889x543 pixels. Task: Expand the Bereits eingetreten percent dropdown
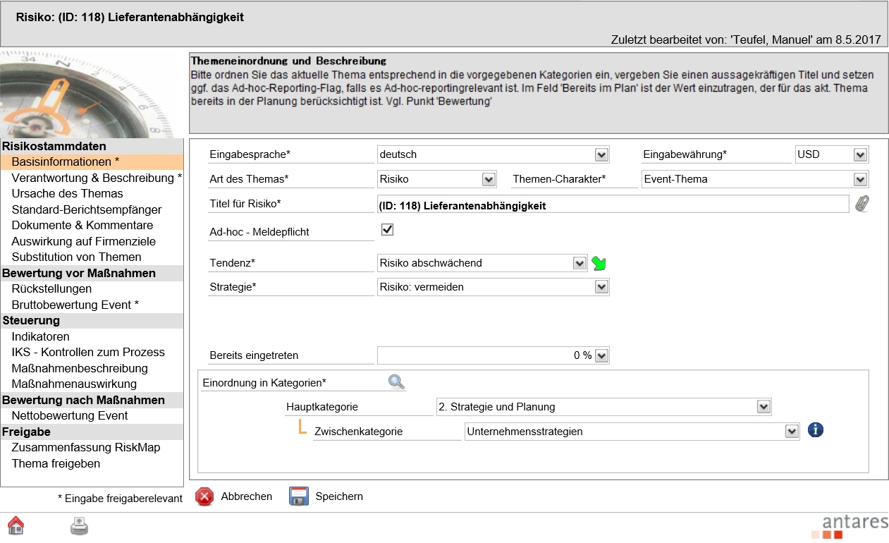pos(601,356)
